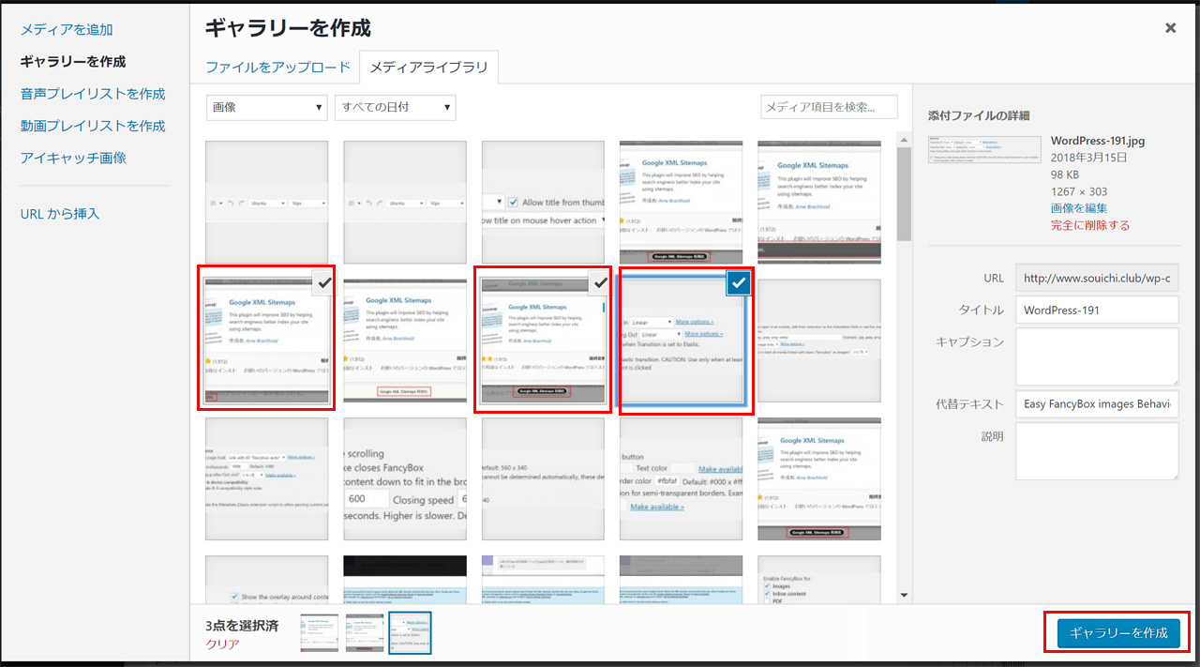Viewport: 1200px width, 667px height.
Task: Uncheck the blue checkmark on the Linear thumbnail
Action: tap(739, 282)
